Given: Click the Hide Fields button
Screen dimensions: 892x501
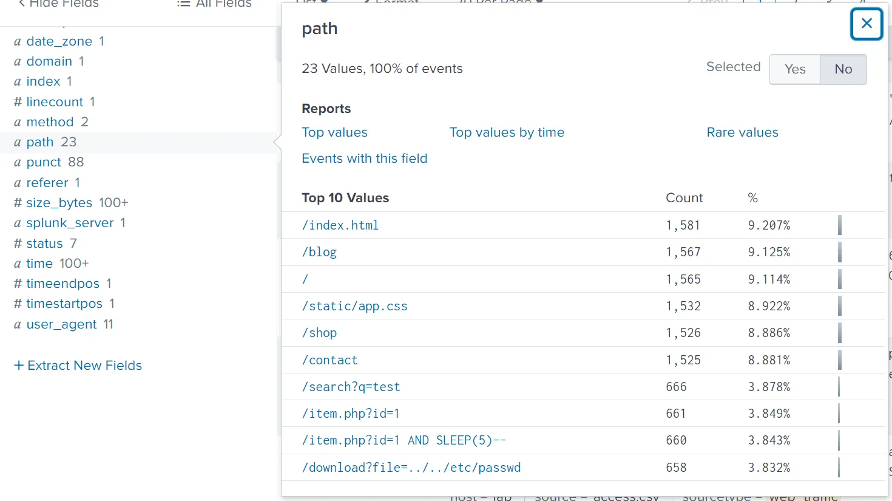Looking at the screenshot, I should 58,4.
